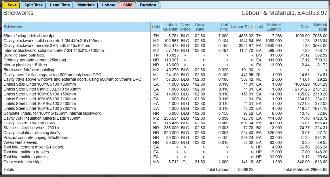Switch to the Duration tab

[x=148, y=5]
